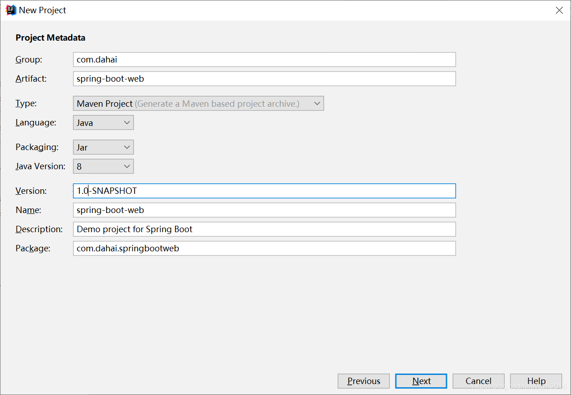Click the Version: label
The image size is (571, 395).
tap(31, 191)
